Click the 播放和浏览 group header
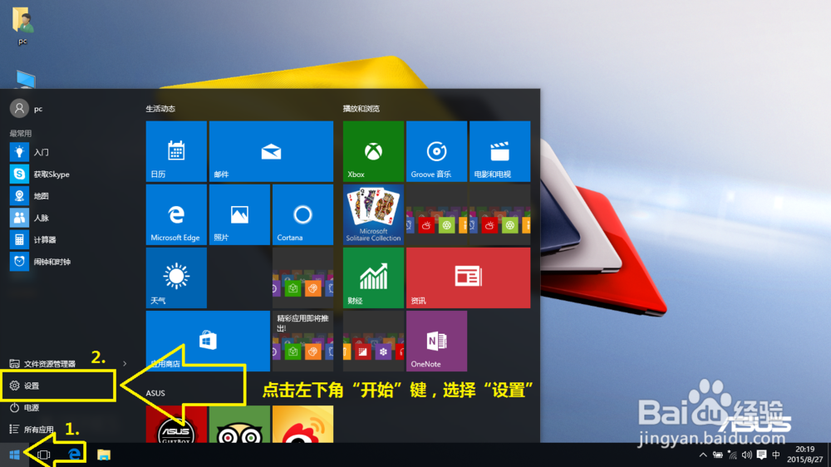 [x=361, y=109]
